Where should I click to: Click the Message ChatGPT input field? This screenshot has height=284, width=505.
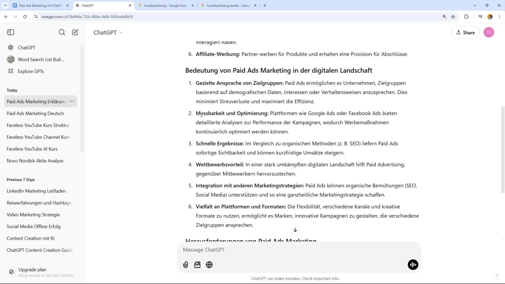[x=299, y=250]
